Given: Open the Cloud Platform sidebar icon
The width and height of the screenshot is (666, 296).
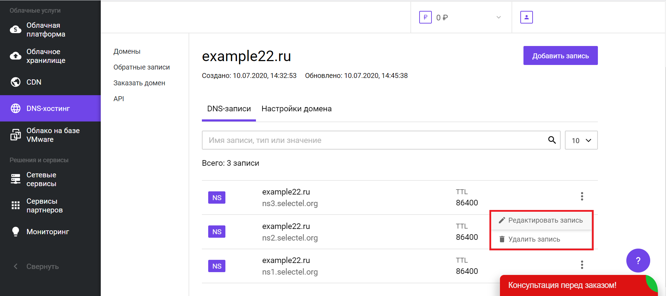Looking at the screenshot, I should click(15, 29).
